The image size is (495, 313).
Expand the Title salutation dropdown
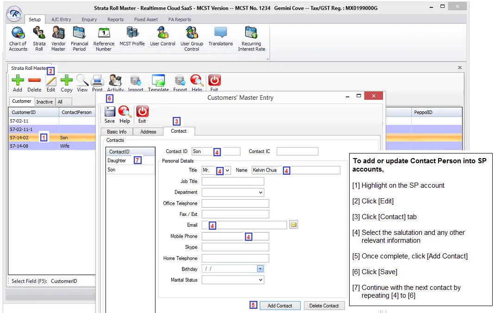pos(227,171)
